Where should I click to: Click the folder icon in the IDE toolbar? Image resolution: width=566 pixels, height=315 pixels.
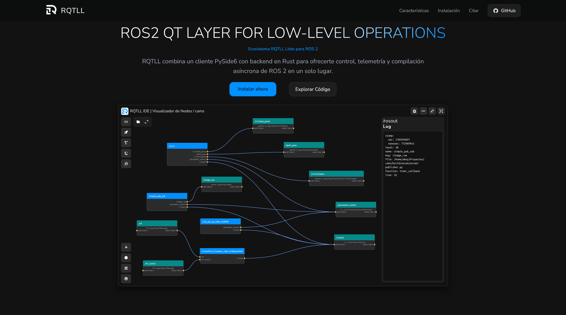click(x=138, y=122)
